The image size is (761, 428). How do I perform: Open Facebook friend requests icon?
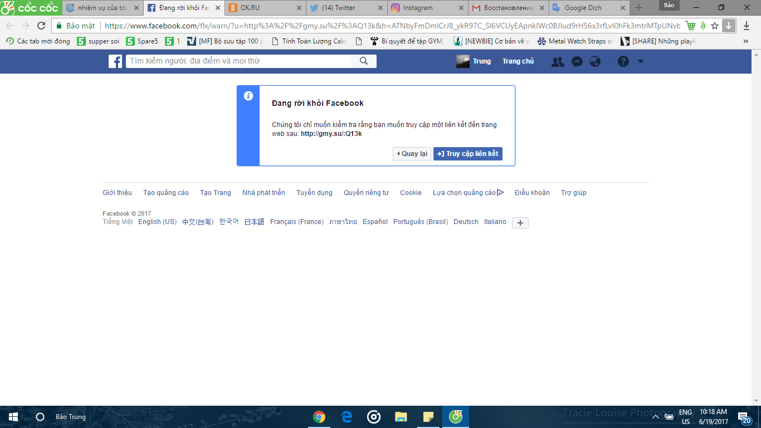(558, 62)
